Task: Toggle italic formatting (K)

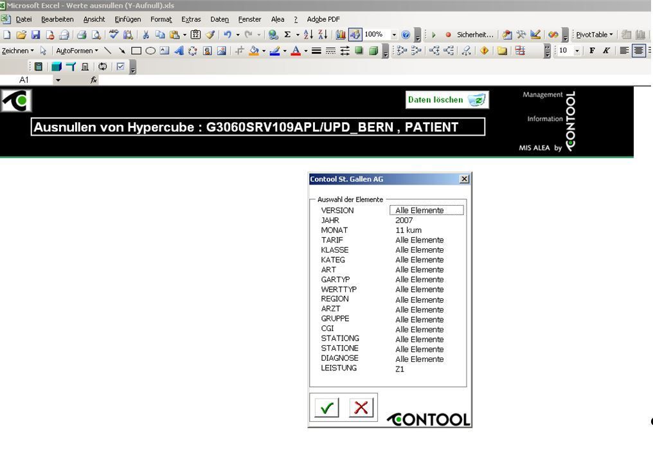Action: (605, 51)
